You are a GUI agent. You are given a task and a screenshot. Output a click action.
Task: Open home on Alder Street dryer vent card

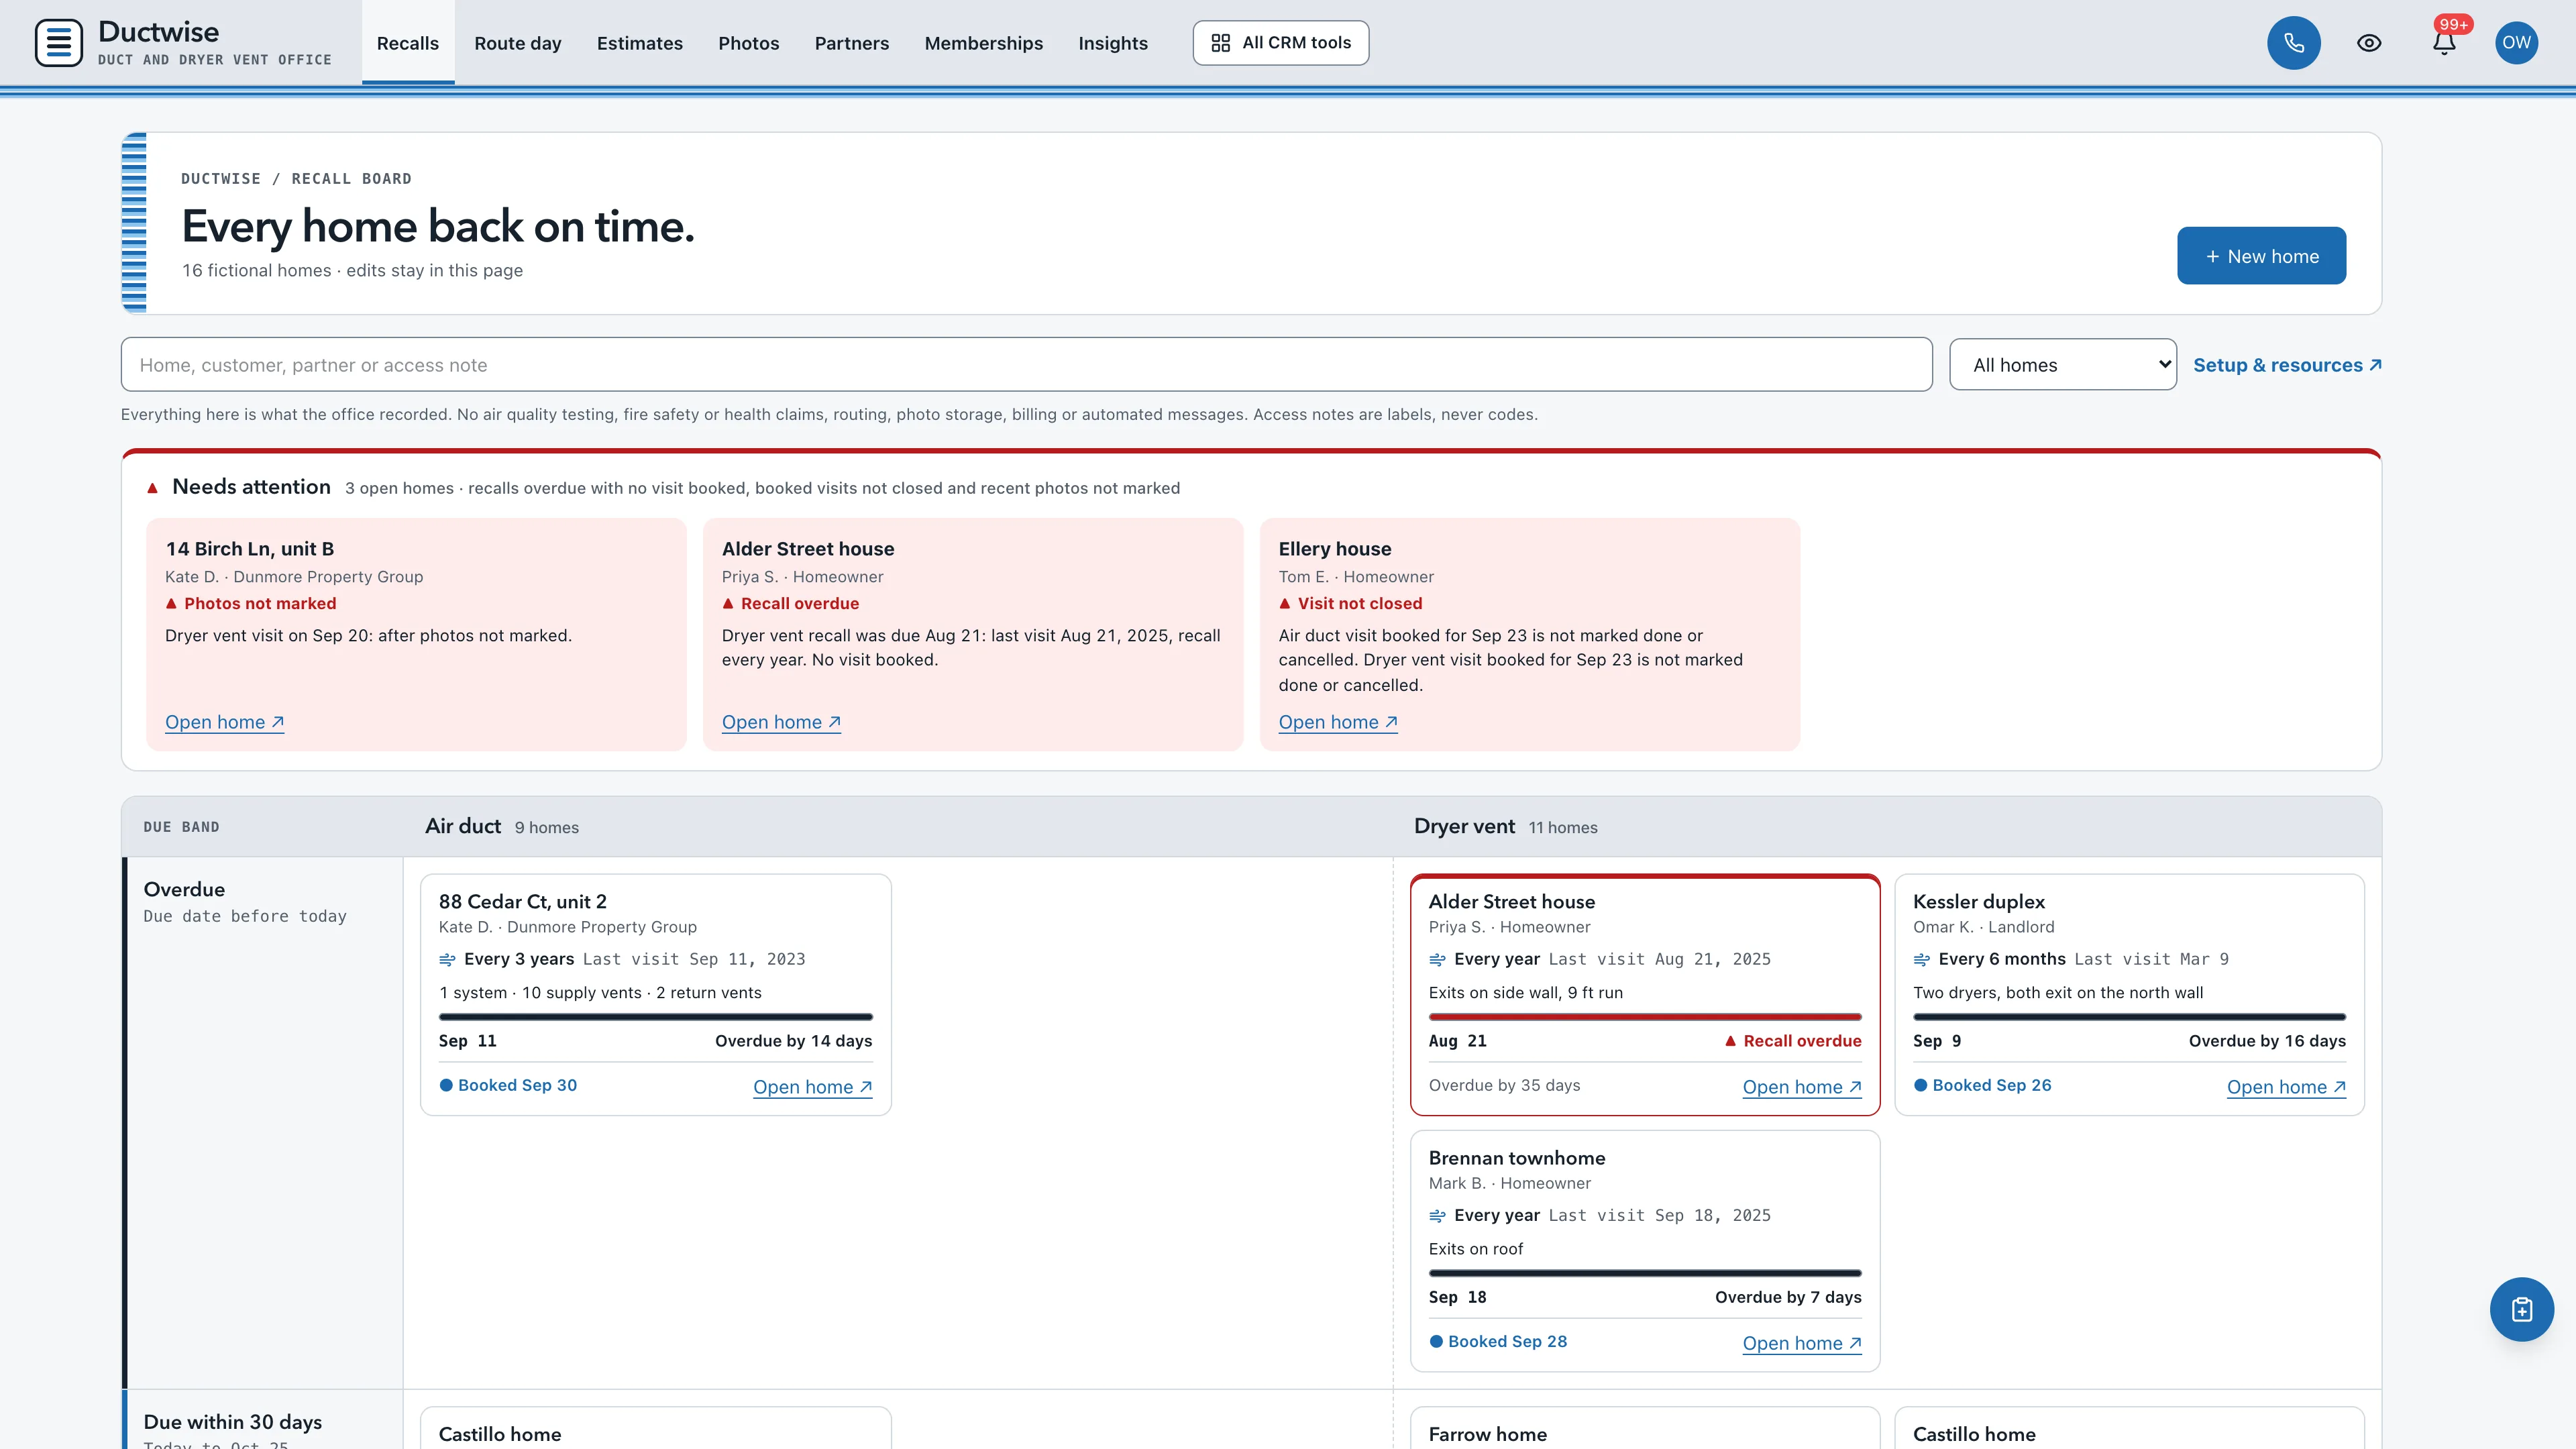pyautogui.click(x=1802, y=1087)
